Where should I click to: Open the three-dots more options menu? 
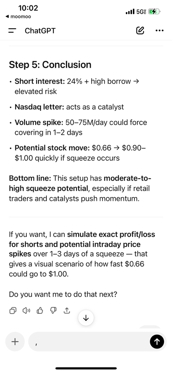click(x=159, y=30)
